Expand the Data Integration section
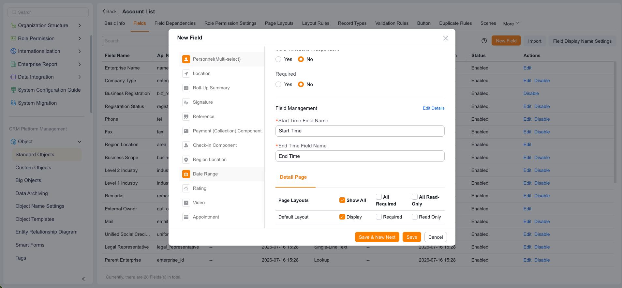This screenshot has width=622, height=288. 80,77
